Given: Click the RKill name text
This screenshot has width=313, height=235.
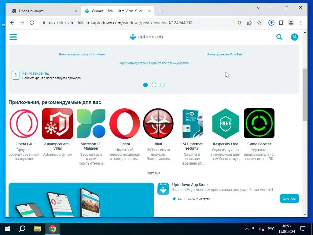Looking at the screenshot, I should coord(158,144).
